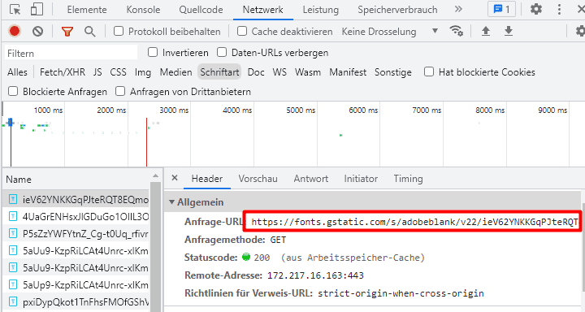
Task: Filter requests by Sonstige type
Action: pyautogui.click(x=393, y=72)
